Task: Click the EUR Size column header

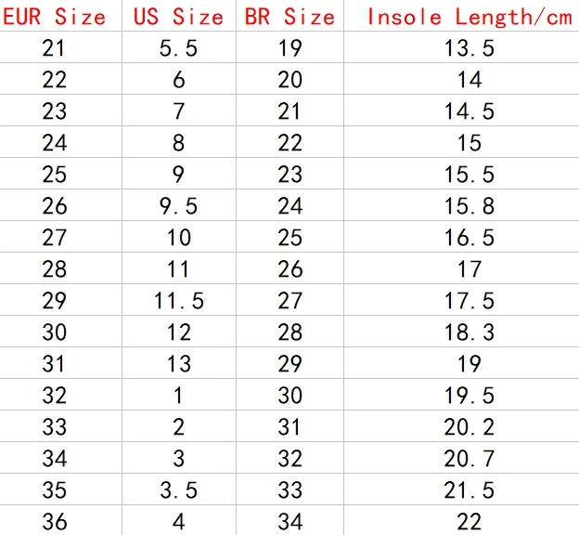Action: pos(54,17)
